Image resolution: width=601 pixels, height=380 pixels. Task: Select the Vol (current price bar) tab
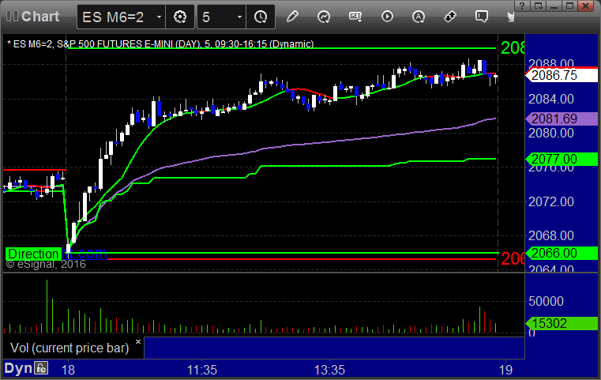pyautogui.click(x=69, y=348)
